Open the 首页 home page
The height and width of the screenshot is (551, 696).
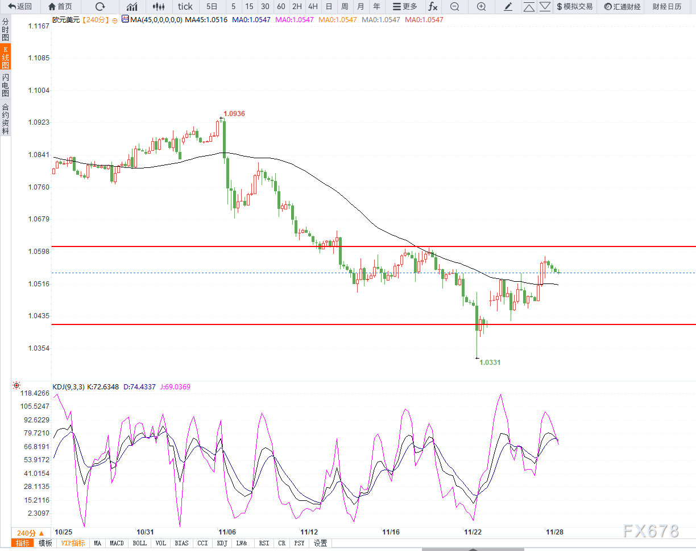[60, 7]
